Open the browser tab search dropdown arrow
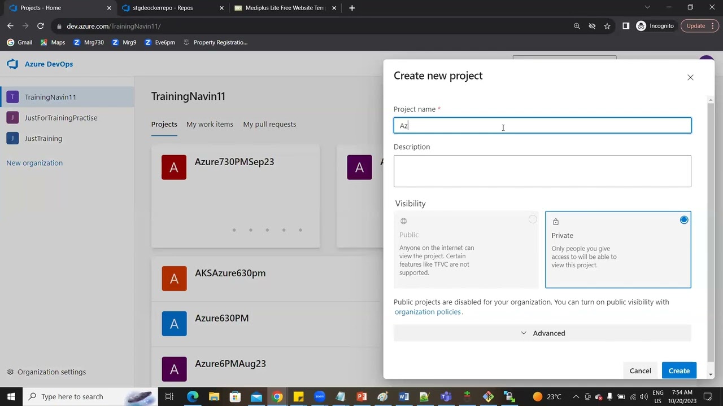Image resolution: width=723 pixels, height=406 pixels. [647, 7]
